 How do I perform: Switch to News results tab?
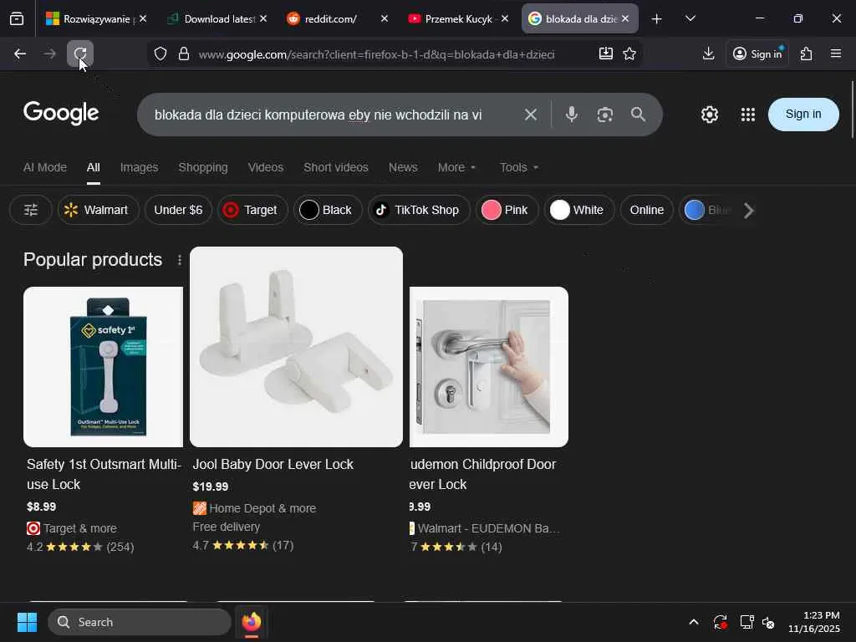tap(403, 167)
